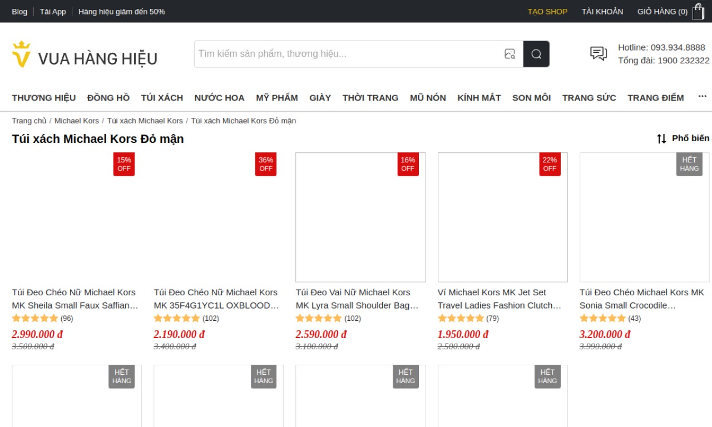Click the 15% OFF badge
This screenshot has width=712, height=427.
point(124,164)
